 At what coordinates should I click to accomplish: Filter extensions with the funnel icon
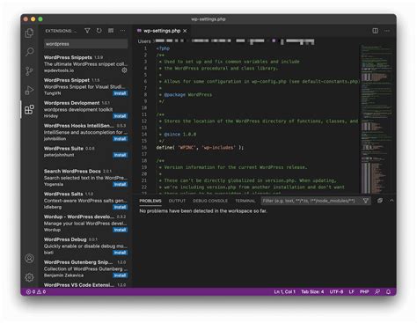coord(87,31)
